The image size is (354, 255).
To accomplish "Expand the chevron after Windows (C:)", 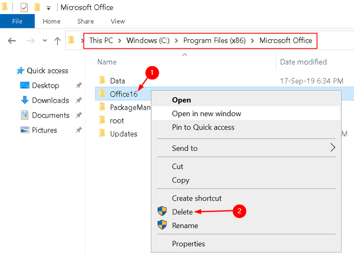I will click(176, 41).
